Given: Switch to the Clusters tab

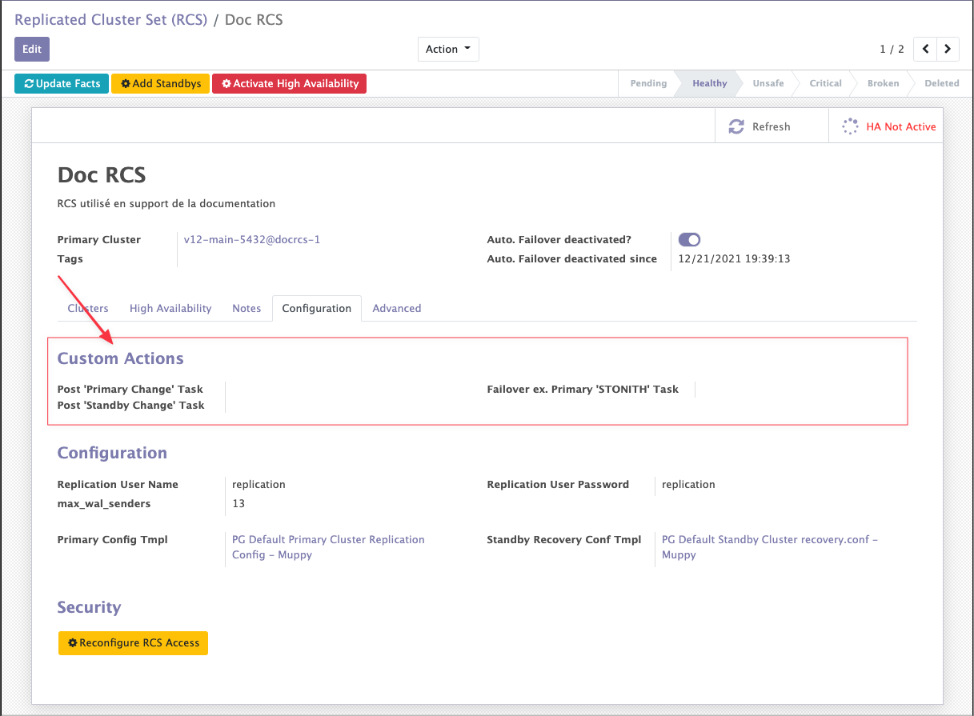Looking at the screenshot, I should click(88, 308).
